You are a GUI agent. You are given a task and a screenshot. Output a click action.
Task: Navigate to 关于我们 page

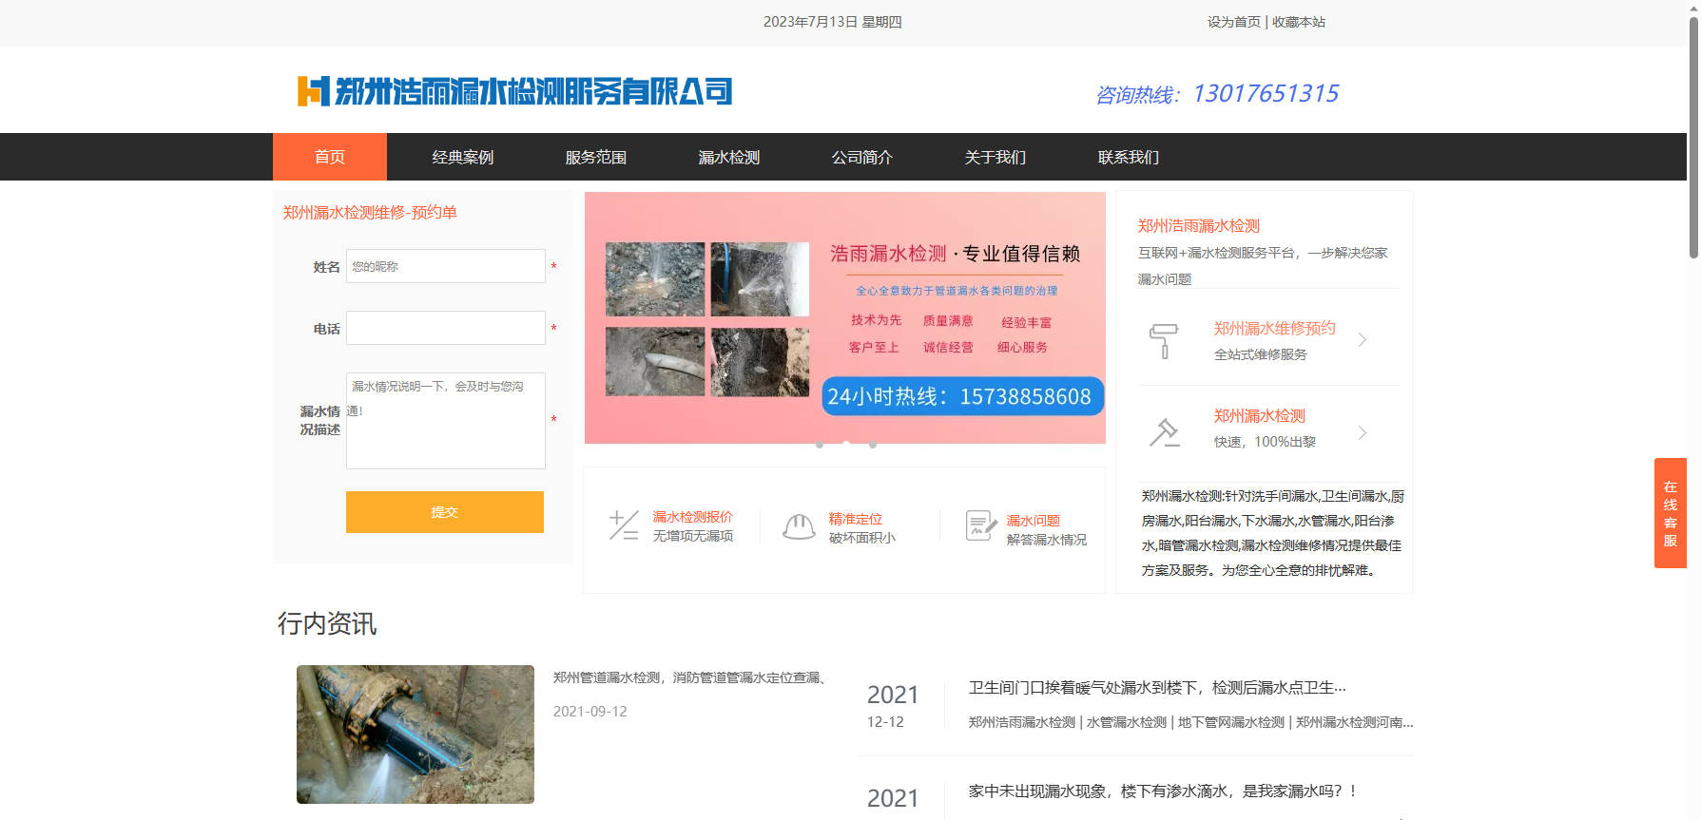pyautogui.click(x=995, y=157)
